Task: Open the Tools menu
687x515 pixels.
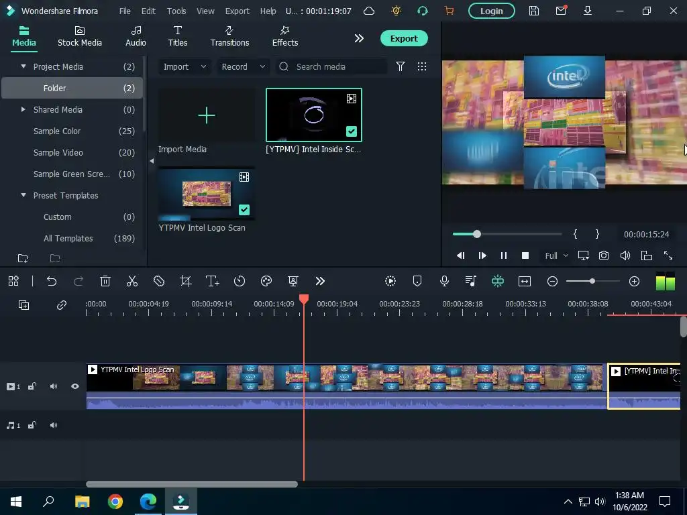Action: 176,11
